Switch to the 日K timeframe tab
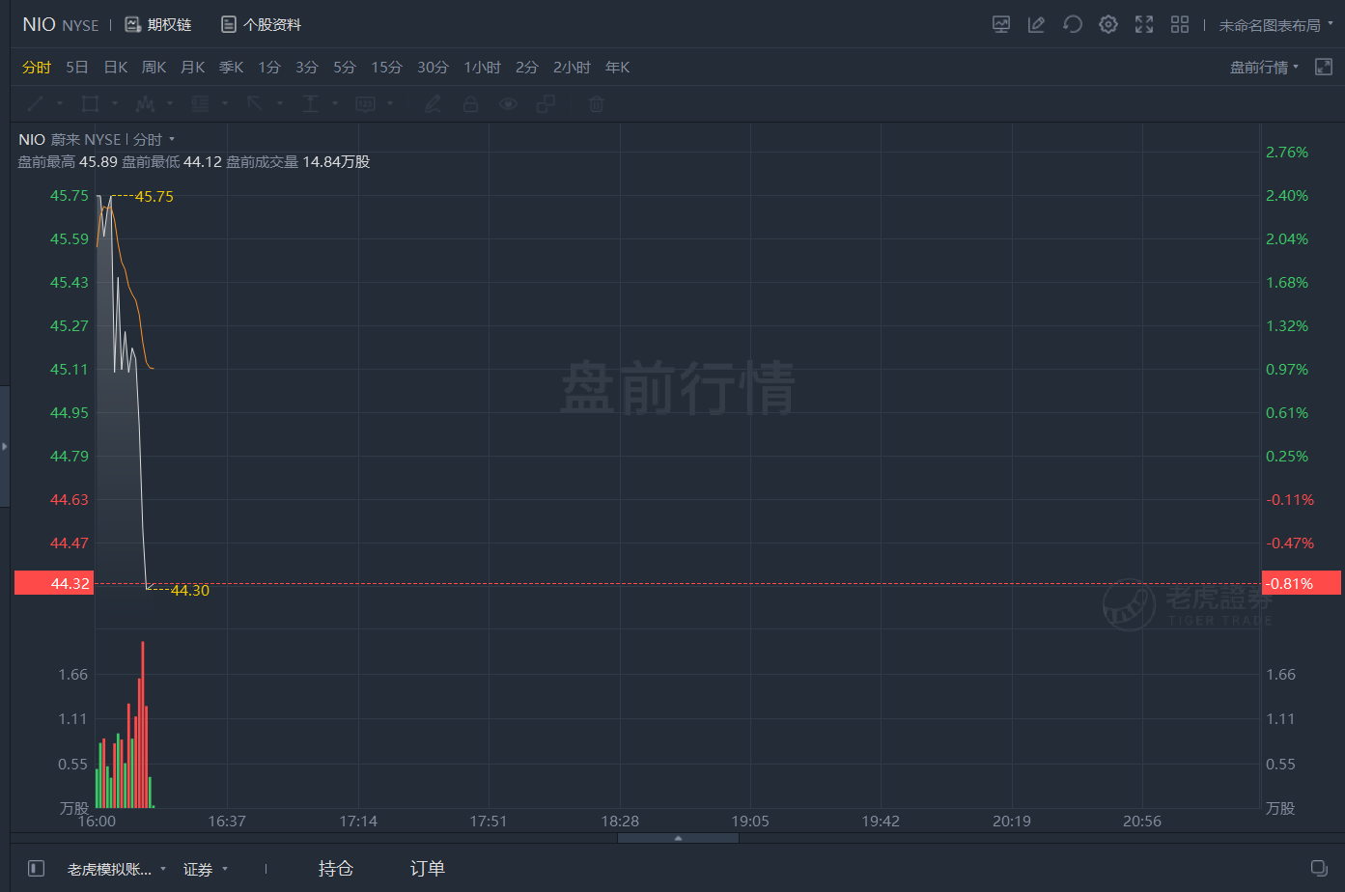The image size is (1345, 892). coord(116,67)
